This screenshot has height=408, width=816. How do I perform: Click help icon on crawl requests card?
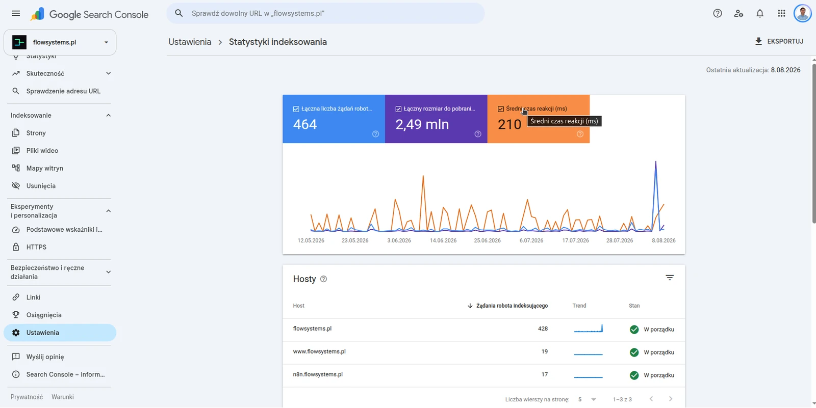coord(375,134)
